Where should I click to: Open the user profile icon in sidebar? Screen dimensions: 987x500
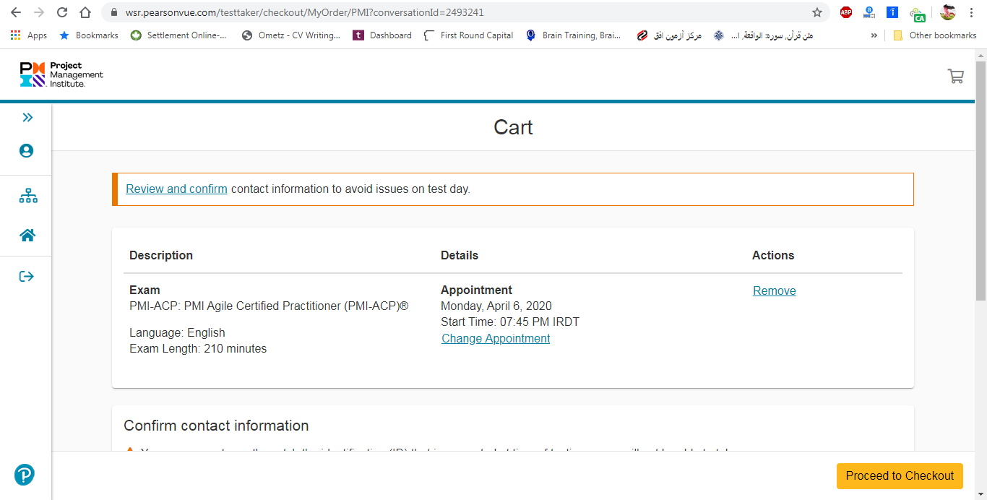click(27, 151)
